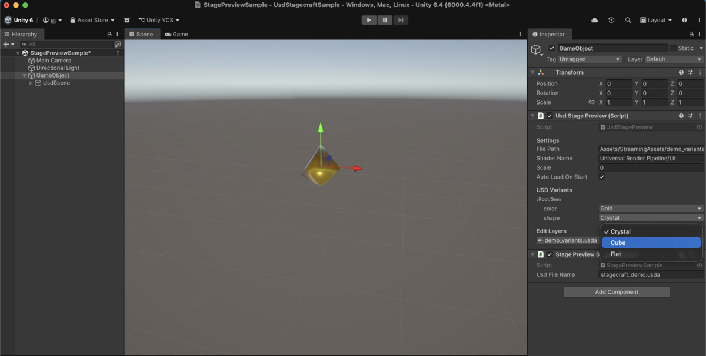Viewport: 706px width, 356px height.
Task: Disable the Stage Preview Sample script checkbox
Action: (550, 254)
